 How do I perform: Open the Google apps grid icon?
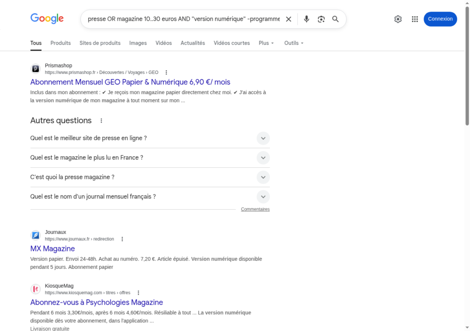click(x=415, y=19)
